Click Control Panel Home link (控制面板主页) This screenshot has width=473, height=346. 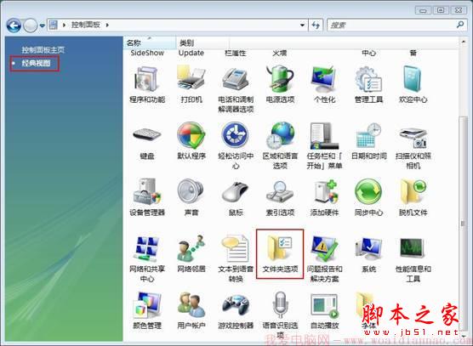43,49
